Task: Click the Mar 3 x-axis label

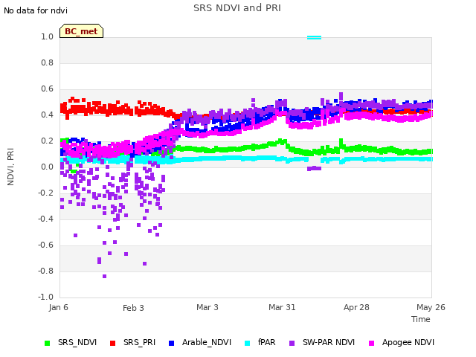Action: 208,307
